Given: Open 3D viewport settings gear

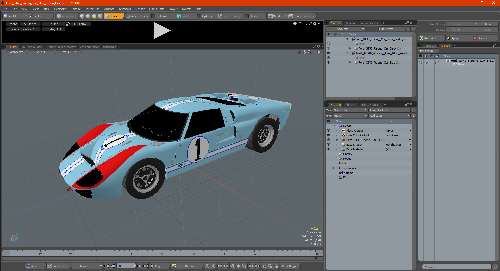Looking at the screenshot, I should click(319, 52).
